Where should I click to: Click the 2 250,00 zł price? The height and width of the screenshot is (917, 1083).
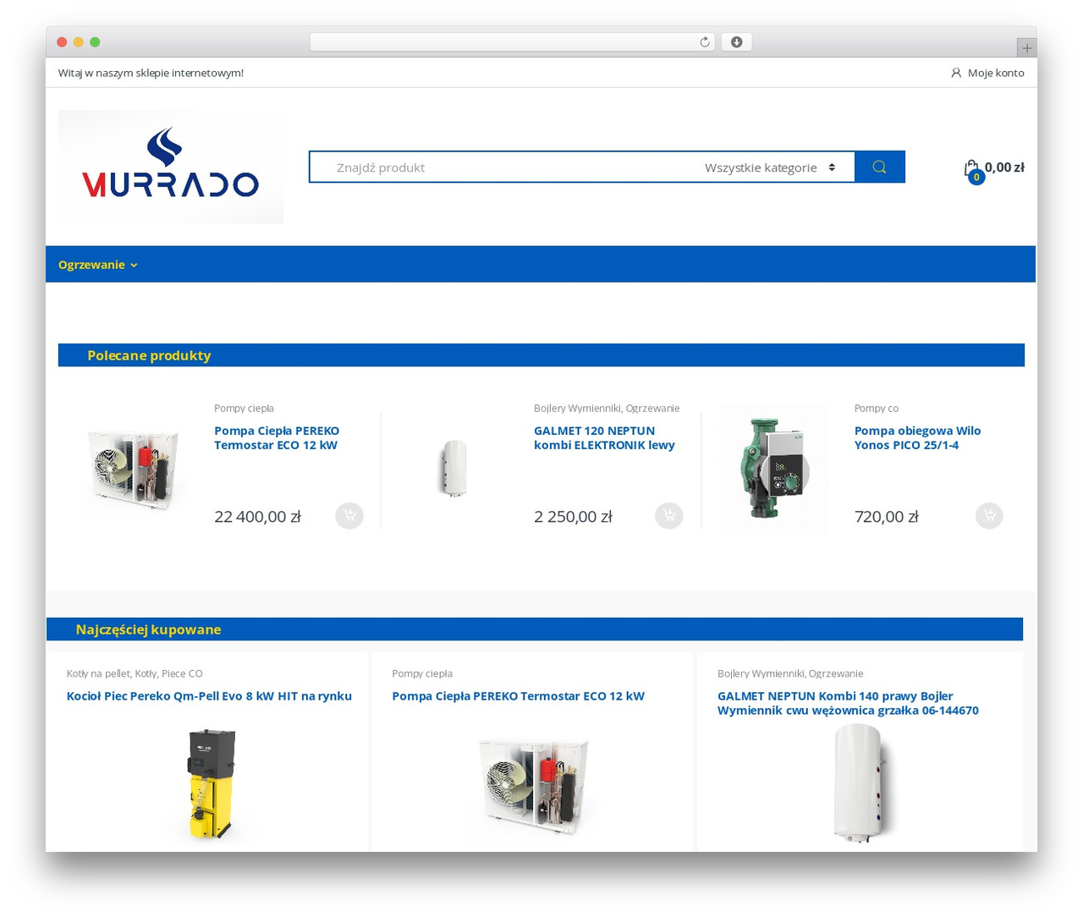[573, 517]
